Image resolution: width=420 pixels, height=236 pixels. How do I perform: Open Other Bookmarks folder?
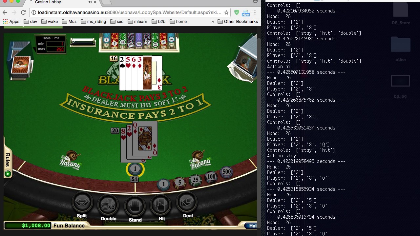coord(238,22)
